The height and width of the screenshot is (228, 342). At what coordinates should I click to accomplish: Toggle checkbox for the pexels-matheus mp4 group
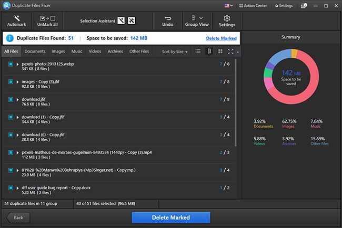[x=11, y=152]
